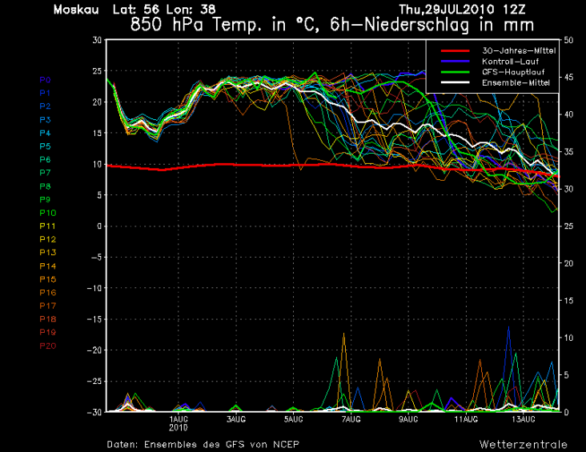586x452 pixels.
Task: Click the P18 ensemble member label
Action: (48, 319)
